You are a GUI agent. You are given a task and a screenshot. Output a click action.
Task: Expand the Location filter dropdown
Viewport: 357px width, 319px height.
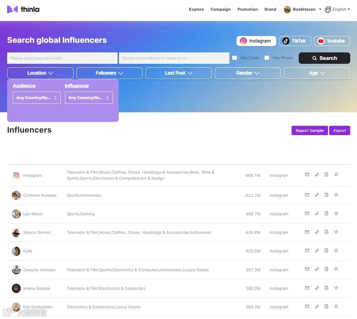40,73
